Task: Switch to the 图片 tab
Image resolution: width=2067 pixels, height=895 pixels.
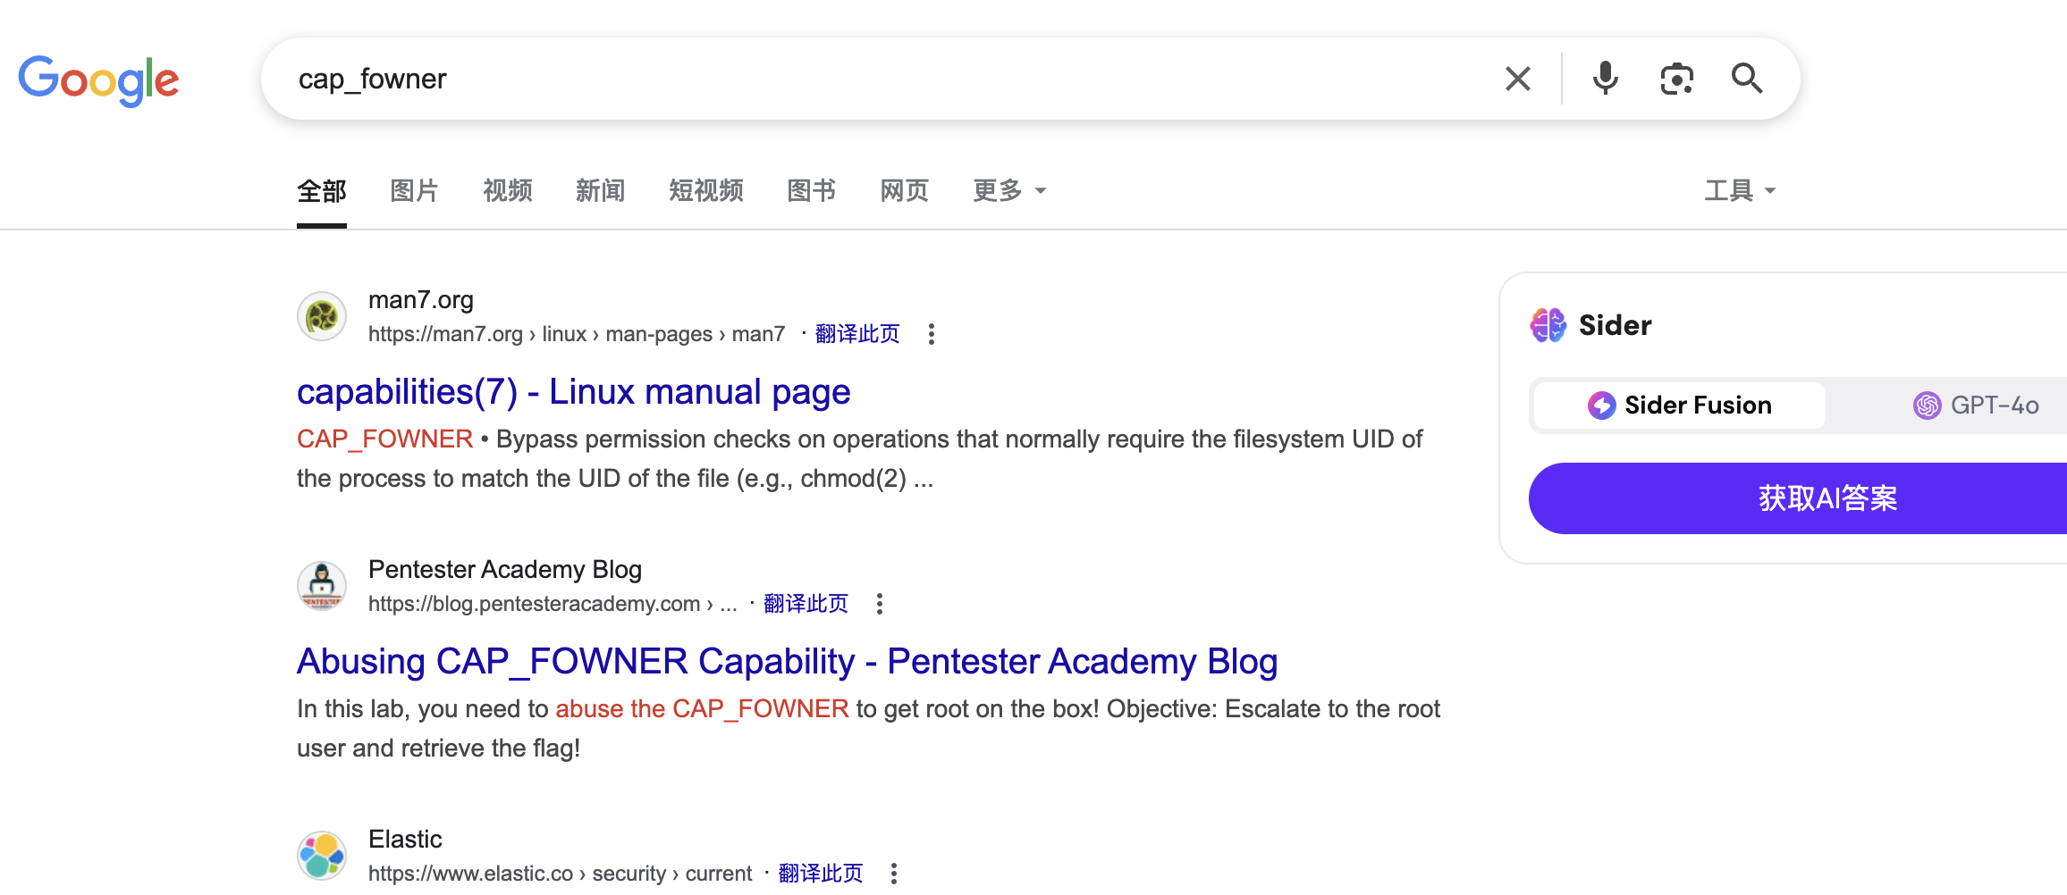Action: pos(415,190)
